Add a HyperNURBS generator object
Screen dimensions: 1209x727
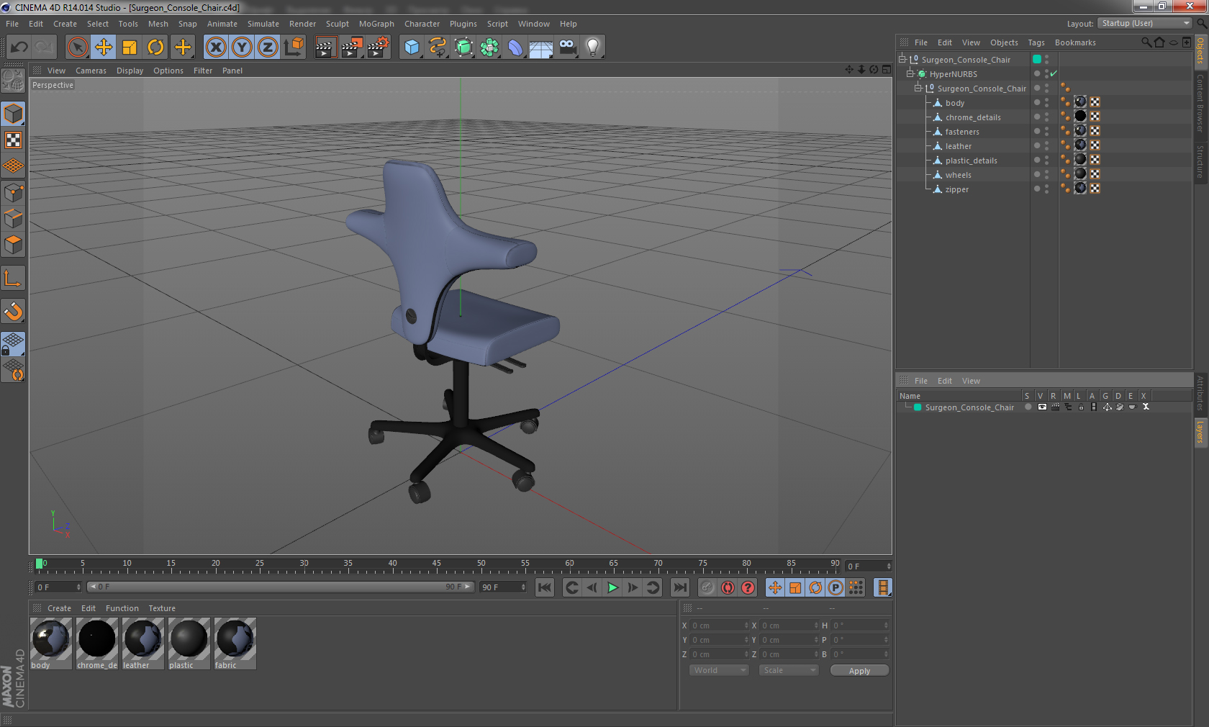(464, 48)
